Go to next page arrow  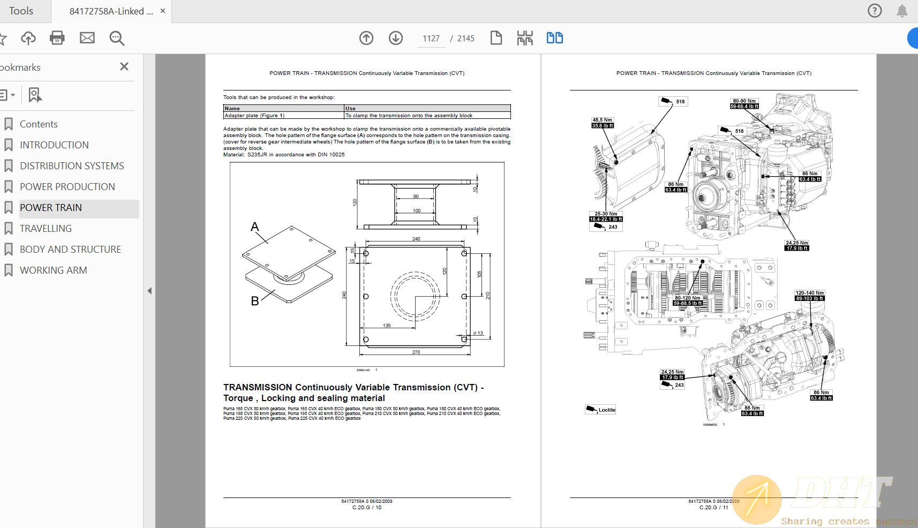tap(396, 38)
